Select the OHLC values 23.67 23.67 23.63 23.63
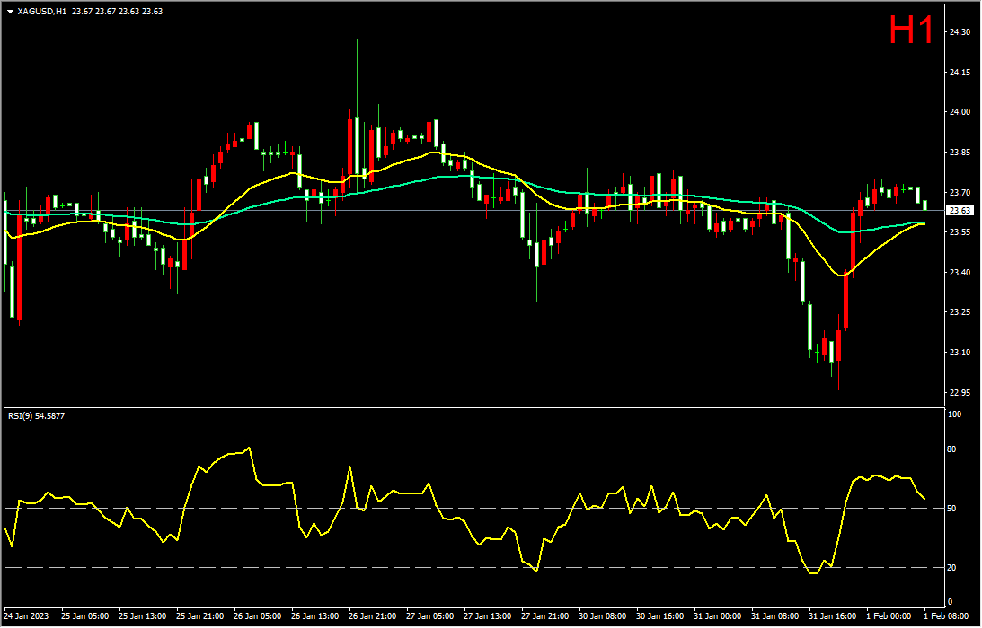982x628 pixels. [117, 12]
